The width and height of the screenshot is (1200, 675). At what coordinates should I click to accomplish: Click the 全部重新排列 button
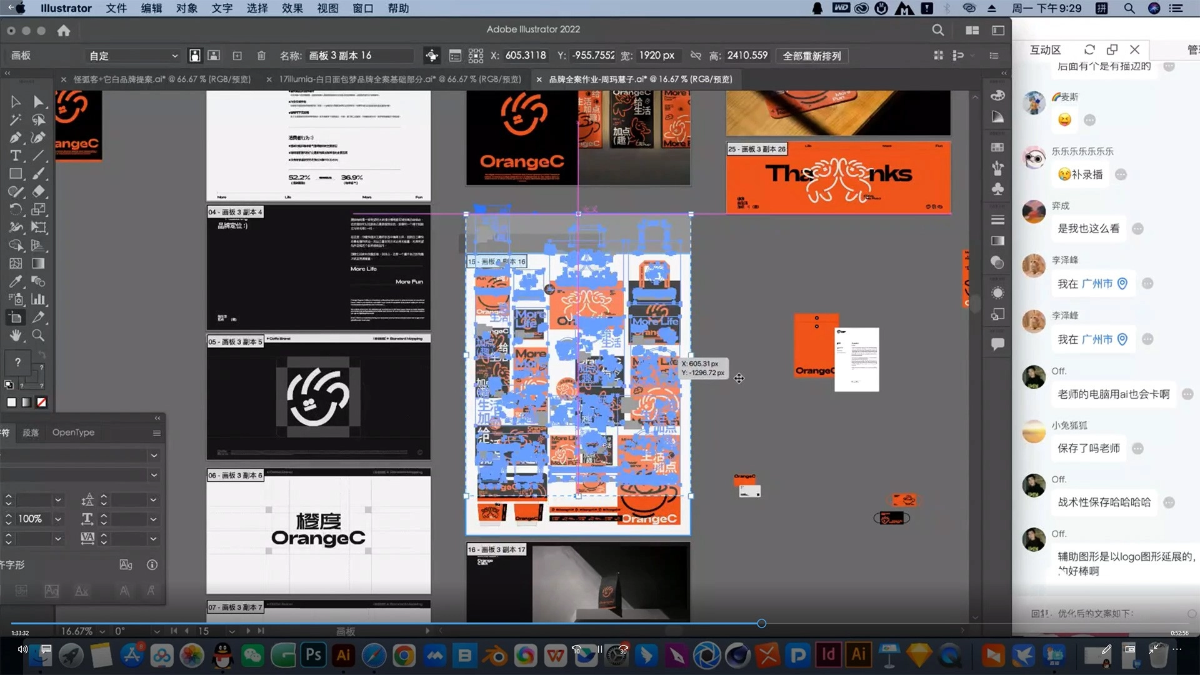(811, 56)
